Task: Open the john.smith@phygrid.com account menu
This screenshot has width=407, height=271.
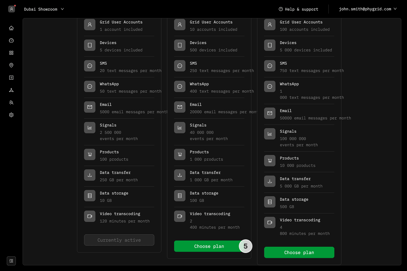Action: pyautogui.click(x=368, y=9)
